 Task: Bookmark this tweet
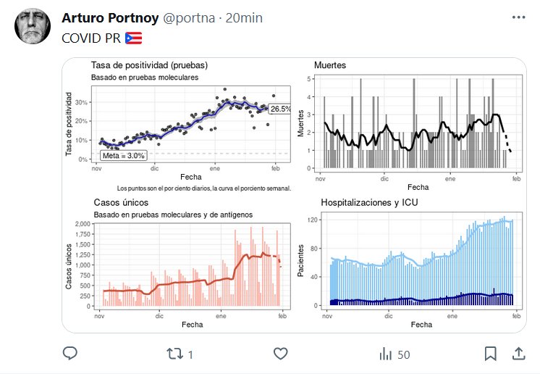pyautogui.click(x=490, y=354)
